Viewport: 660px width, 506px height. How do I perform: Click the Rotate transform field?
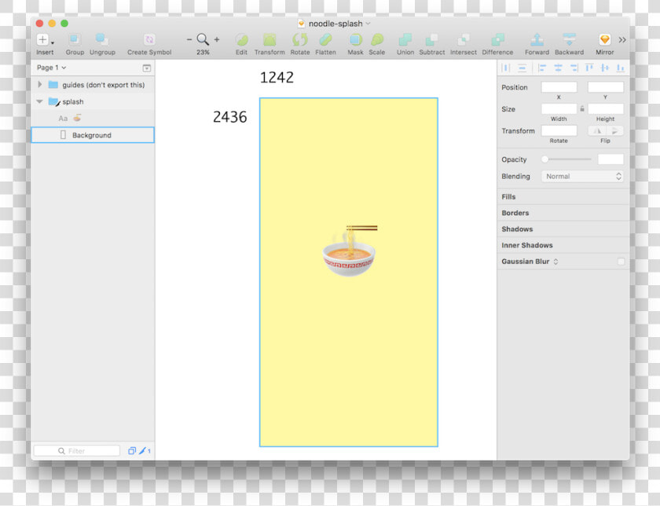pyautogui.click(x=559, y=131)
